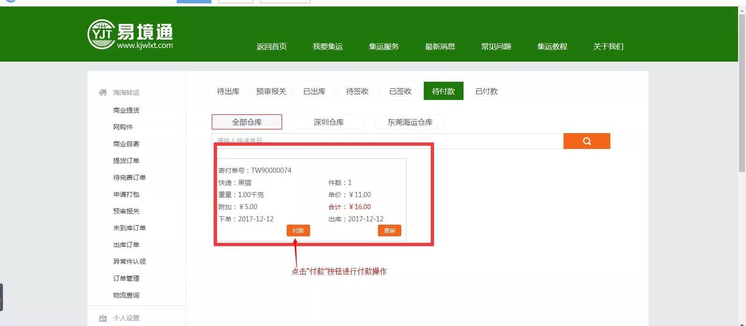The height and width of the screenshot is (326, 746).
Task: Open 集运教程 navigation item
Action: (552, 46)
